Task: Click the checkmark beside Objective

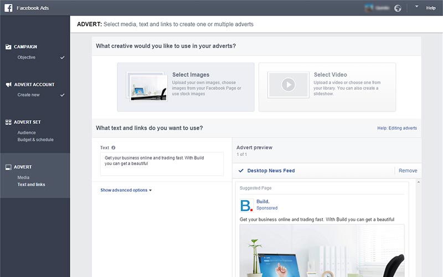Action: (62, 57)
